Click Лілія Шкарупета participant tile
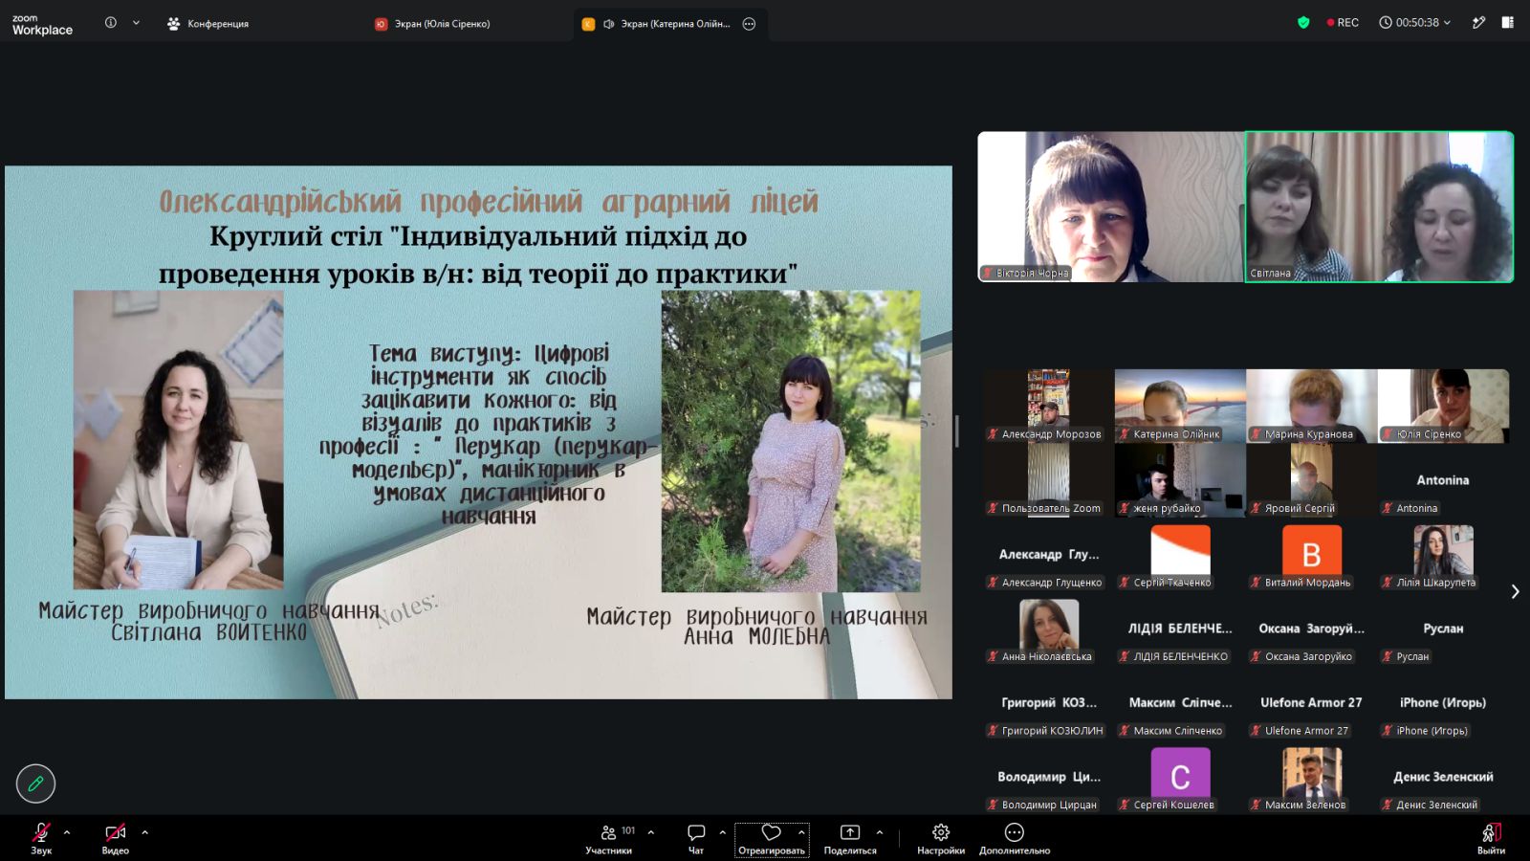 tap(1443, 554)
